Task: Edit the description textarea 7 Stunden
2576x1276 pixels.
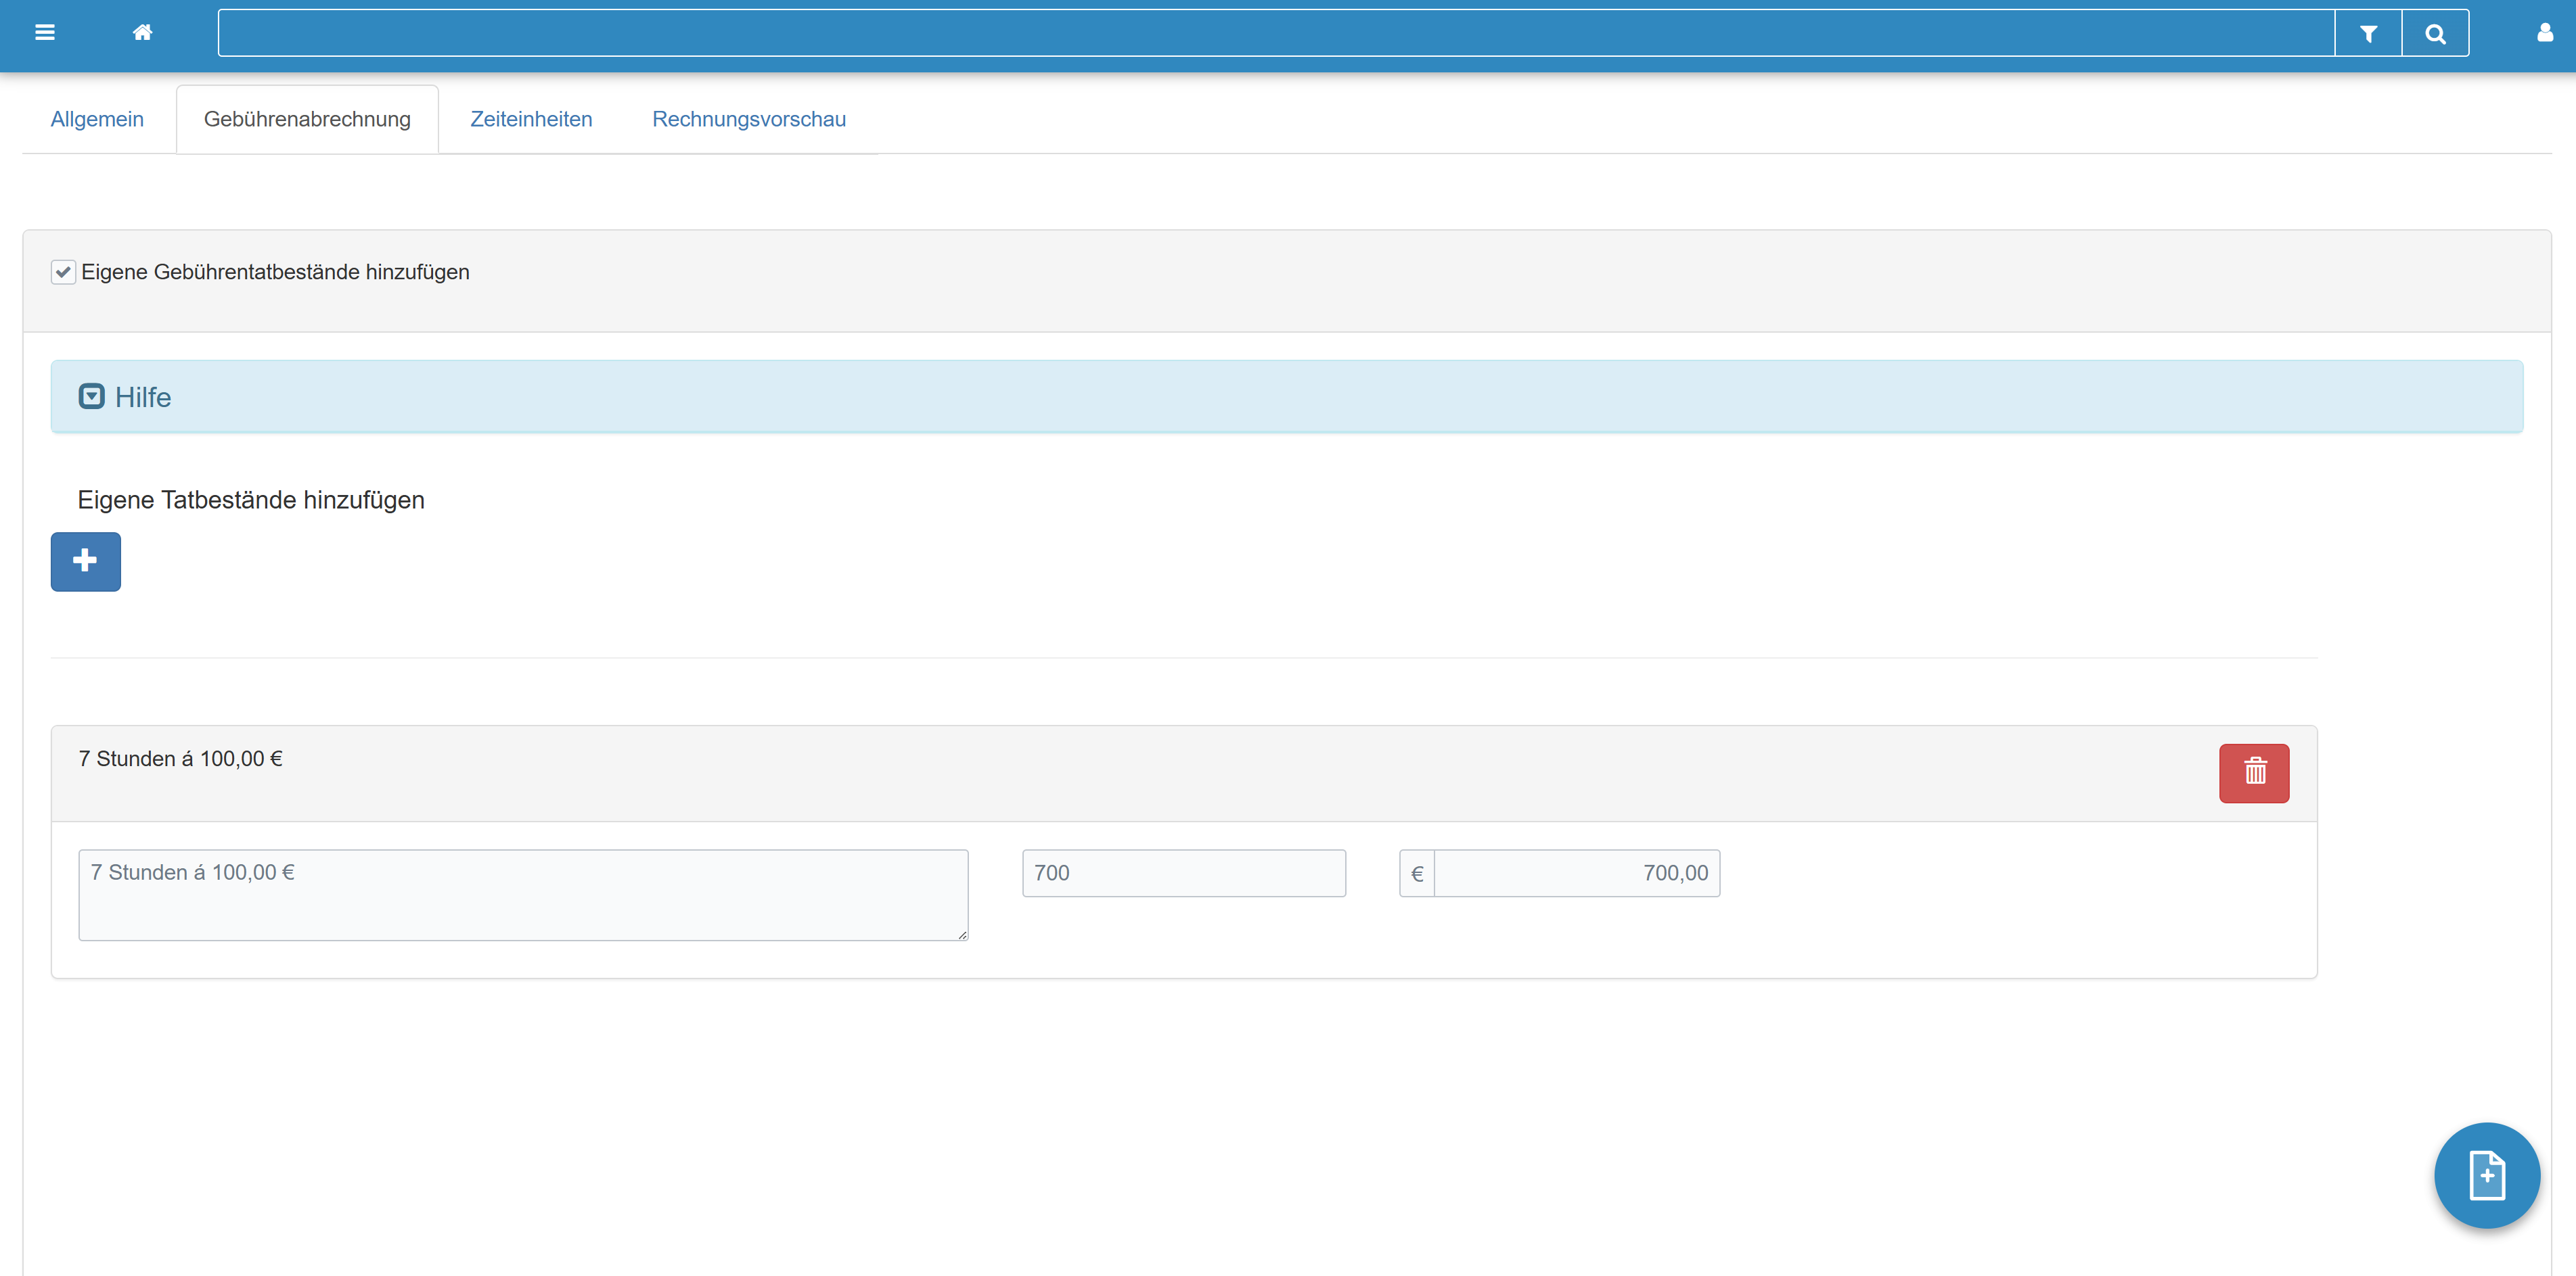Action: 523,895
